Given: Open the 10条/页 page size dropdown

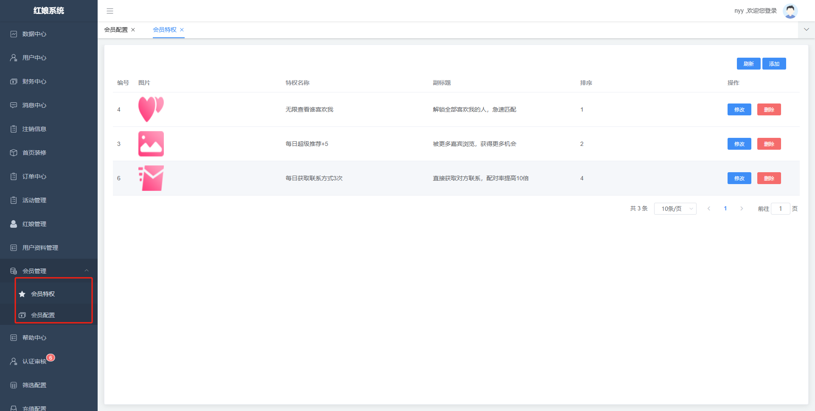Looking at the screenshot, I should 675,209.
